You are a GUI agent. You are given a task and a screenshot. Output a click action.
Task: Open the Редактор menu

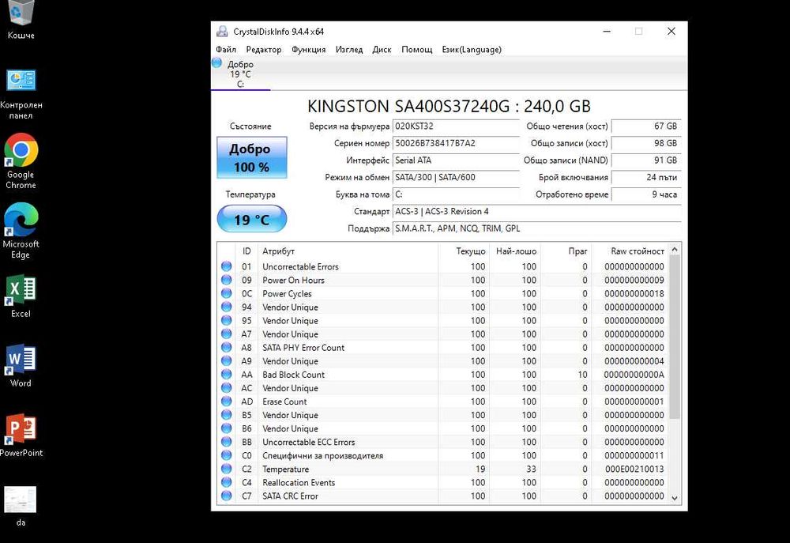[264, 50]
